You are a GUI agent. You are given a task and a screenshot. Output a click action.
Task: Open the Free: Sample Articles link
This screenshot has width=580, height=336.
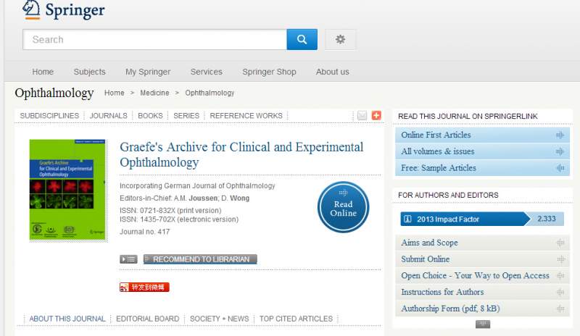coord(439,168)
